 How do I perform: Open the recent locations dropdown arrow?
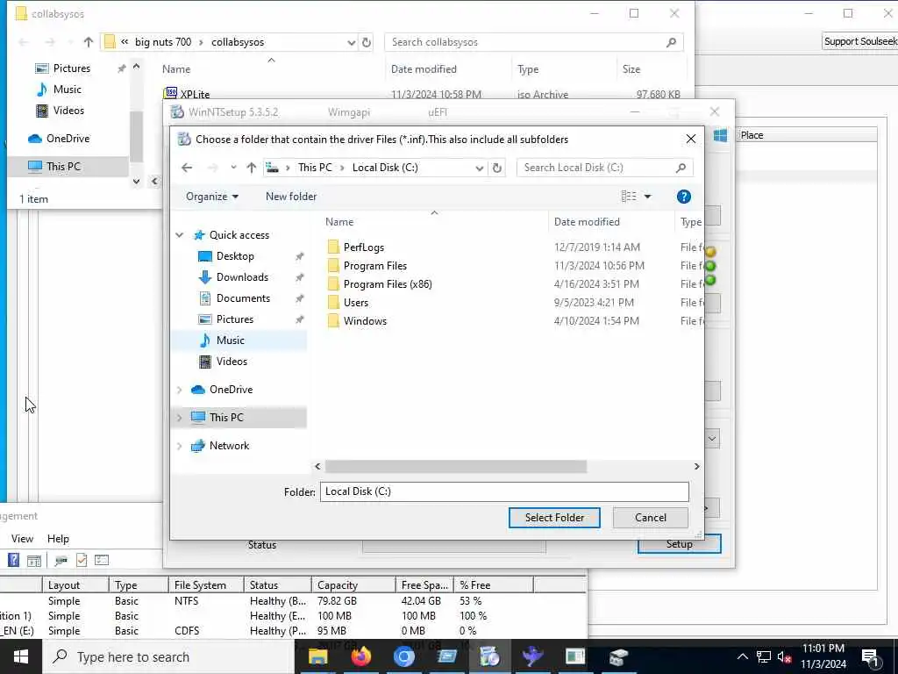tap(233, 168)
